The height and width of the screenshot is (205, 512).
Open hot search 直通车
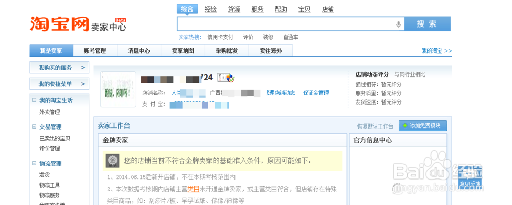click(x=291, y=37)
